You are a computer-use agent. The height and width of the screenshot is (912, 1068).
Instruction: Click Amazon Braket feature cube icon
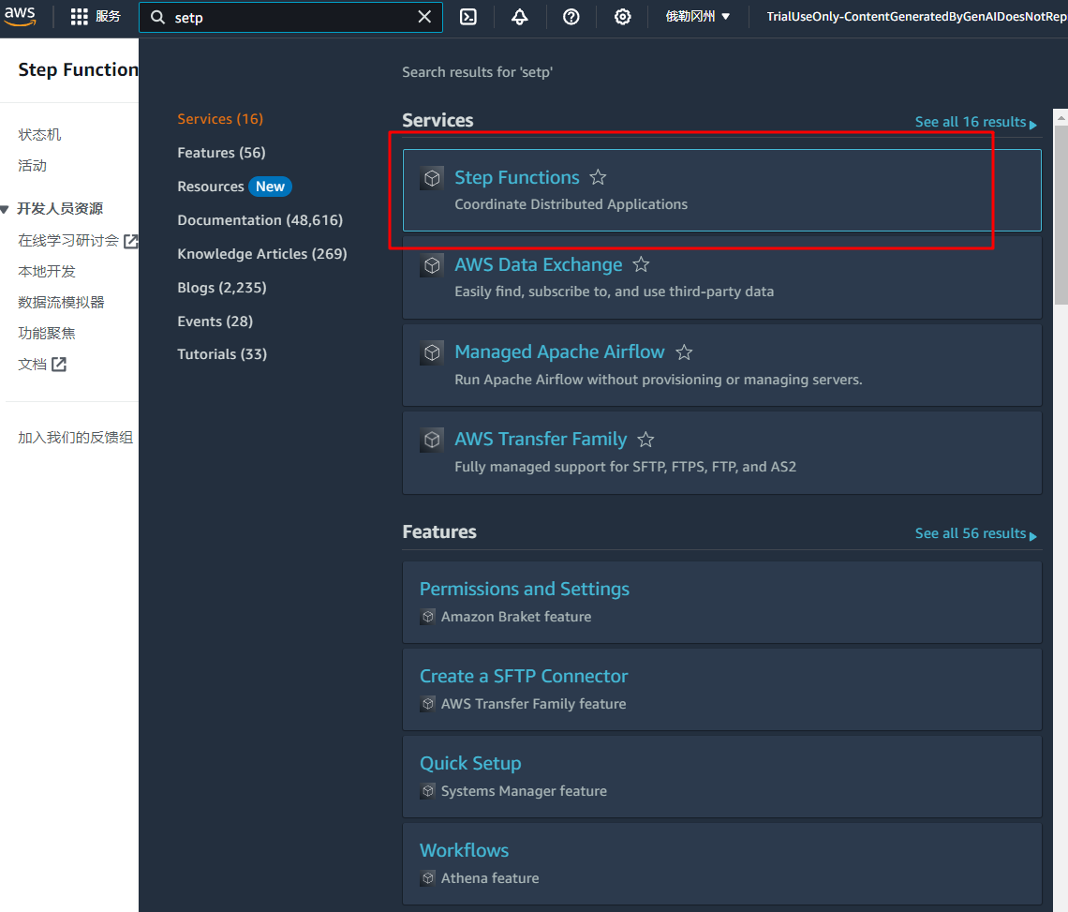click(428, 616)
